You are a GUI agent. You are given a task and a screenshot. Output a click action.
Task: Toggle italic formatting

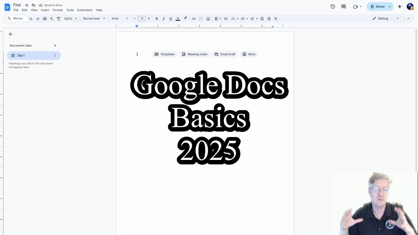164,19
